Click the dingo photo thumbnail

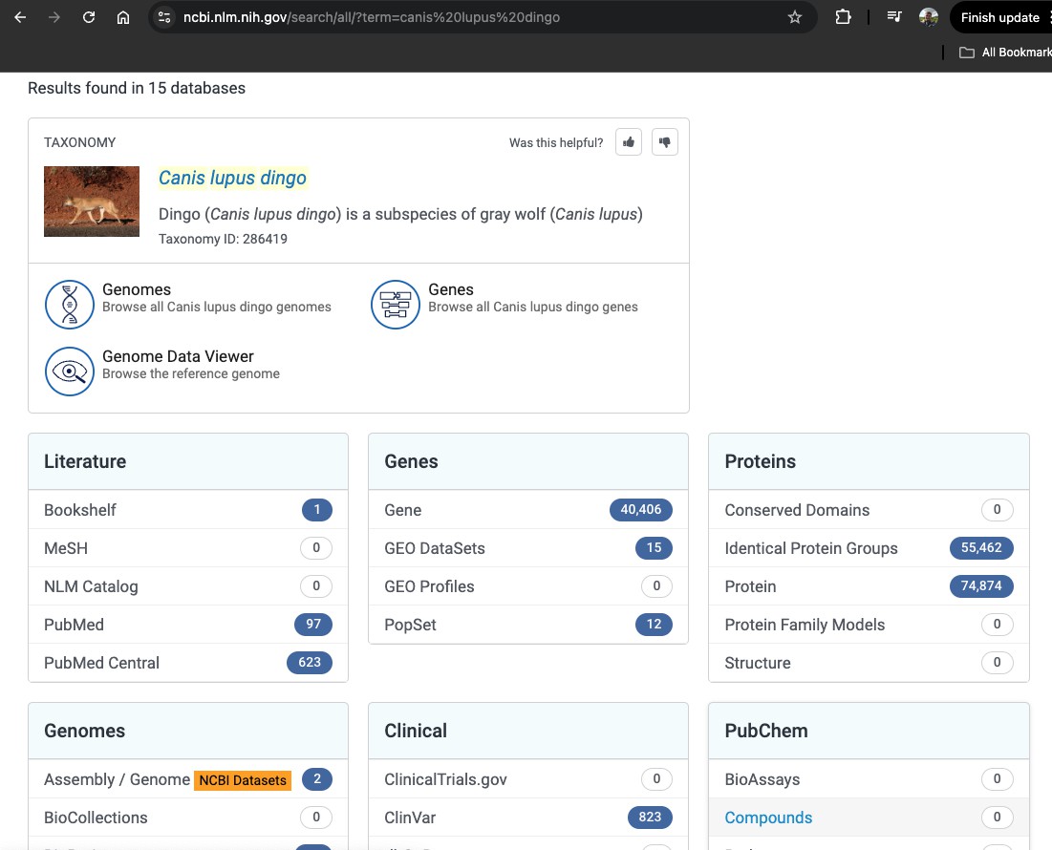click(92, 202)
